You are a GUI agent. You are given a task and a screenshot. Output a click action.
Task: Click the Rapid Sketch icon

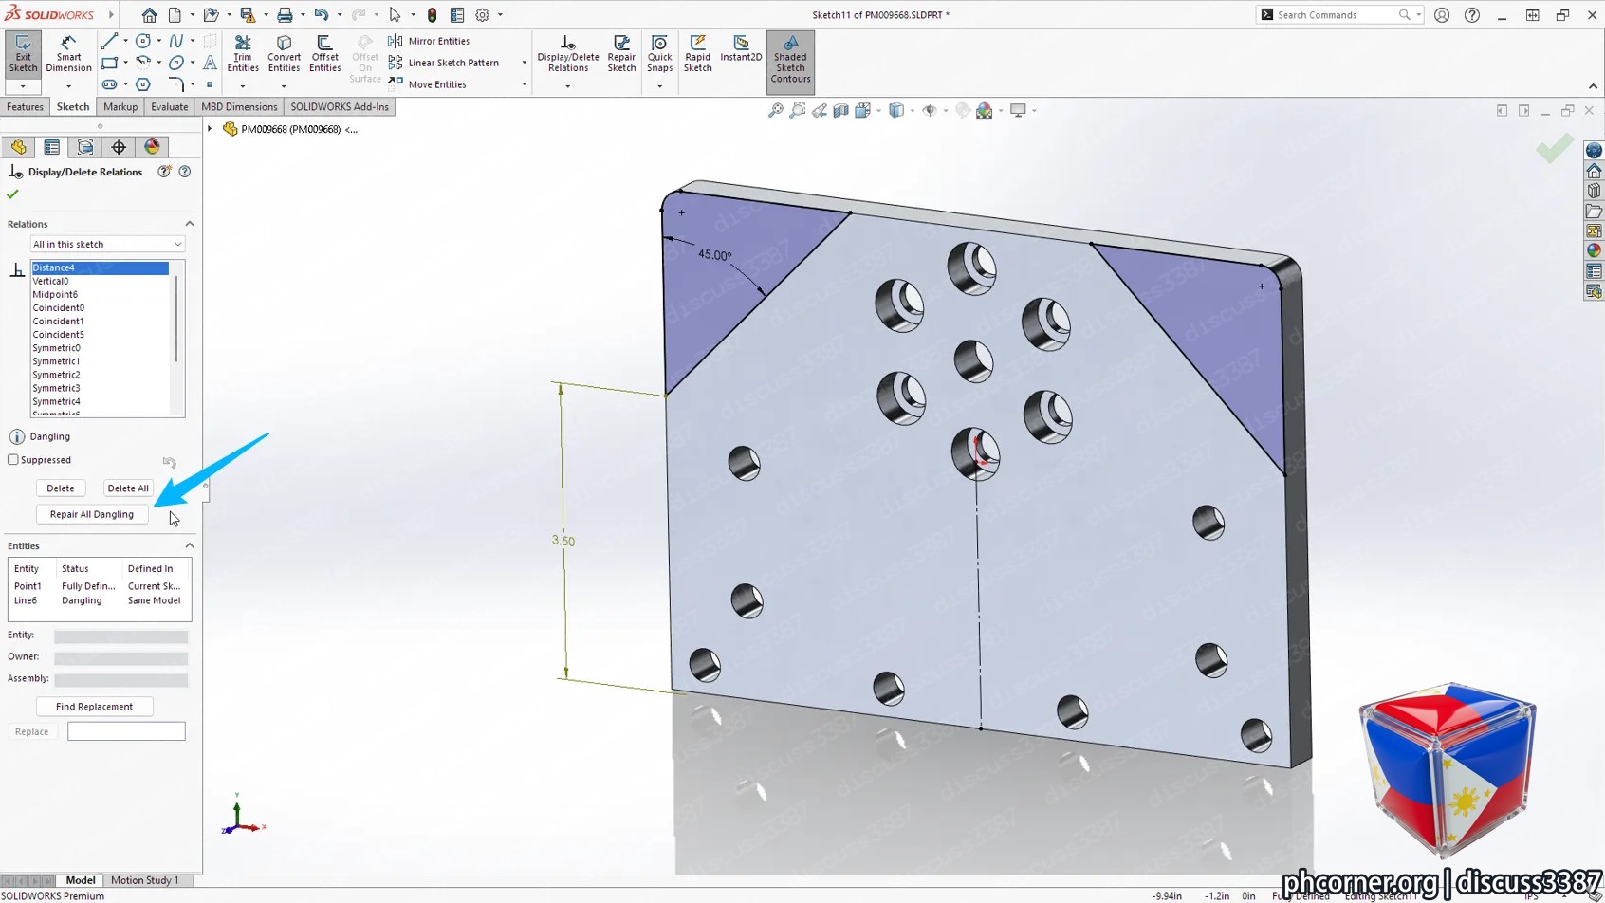697,54
